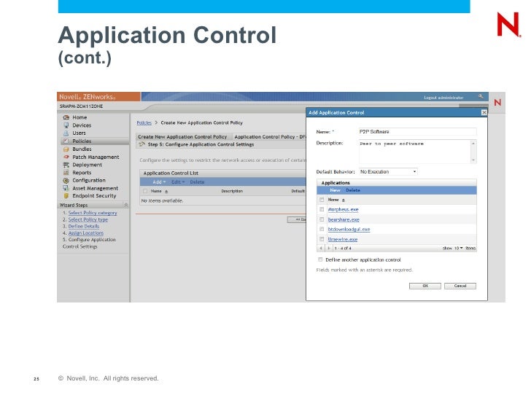Click the Step 5 wizard icon
The height and width of the screenshot is (398, 531).
(142, 144)
